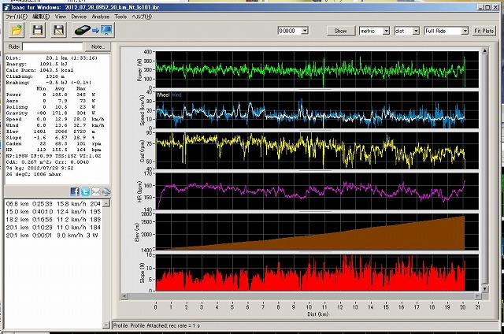Share ride via Facebook icon

pyautogui.click(x=74, y=191)
